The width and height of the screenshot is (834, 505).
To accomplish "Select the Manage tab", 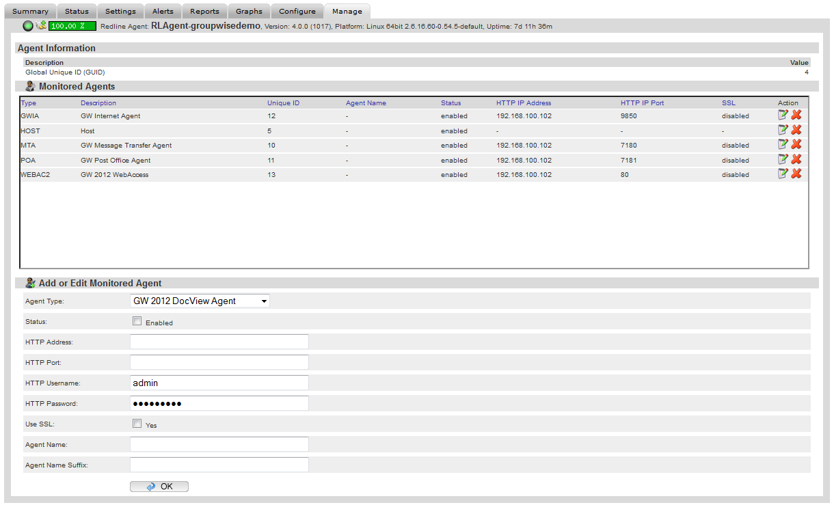I will coord(347,11).
